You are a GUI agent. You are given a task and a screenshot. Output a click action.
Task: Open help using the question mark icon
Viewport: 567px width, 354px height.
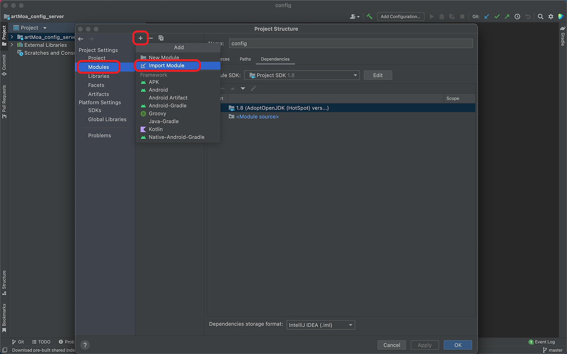(x=84, y=345)
